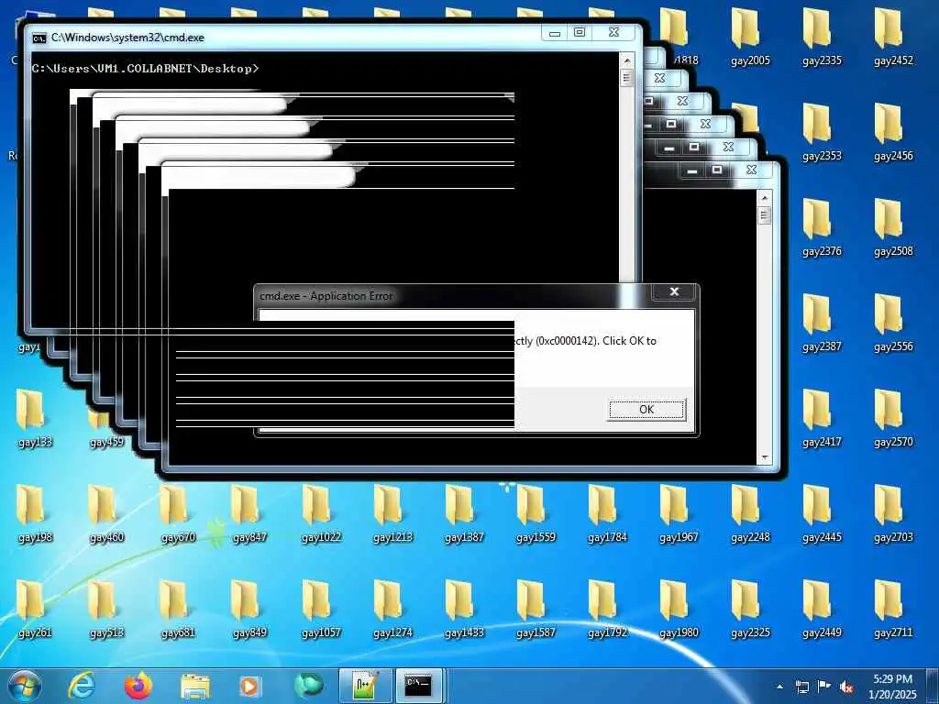This screenshot has width=939, height=704.
Task: Select the gay1967 folder
Action: click(x=679, y=513)
